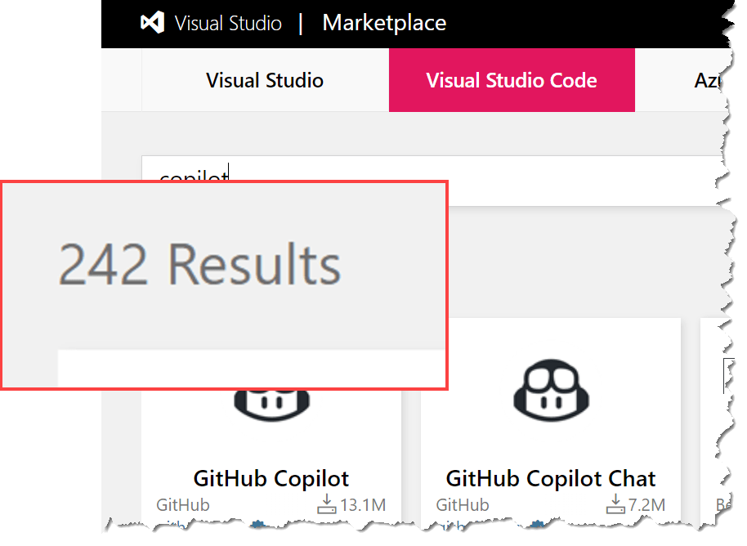Open the GitHub Copilot Chat extension title
Screen dimensions: 747x546
click(x=551, y=478)
